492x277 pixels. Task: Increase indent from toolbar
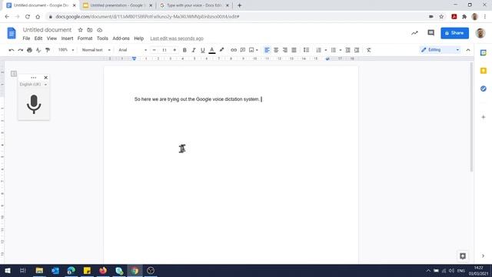point(357,50)
